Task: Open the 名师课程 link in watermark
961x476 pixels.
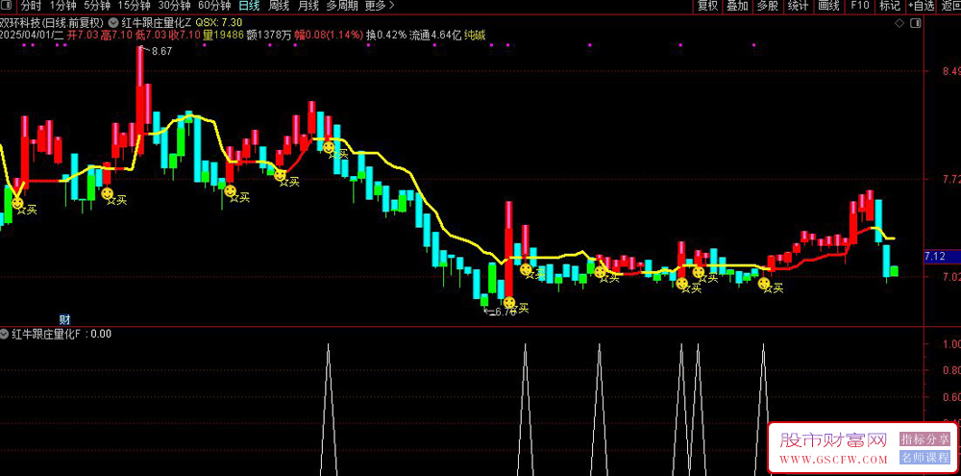Action: point(925,457)
